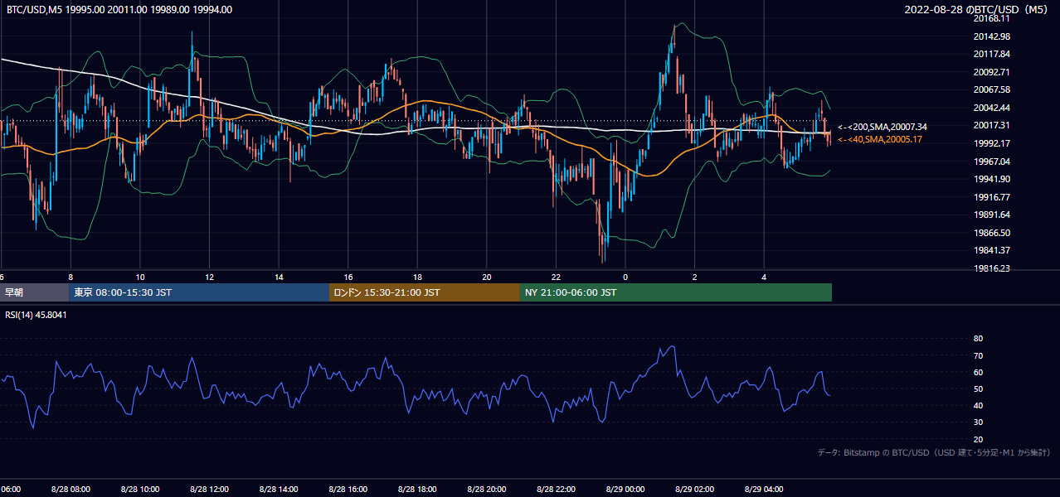Click price axis value 19866.50
The image size is (1060, 497).
coord(992,233)
